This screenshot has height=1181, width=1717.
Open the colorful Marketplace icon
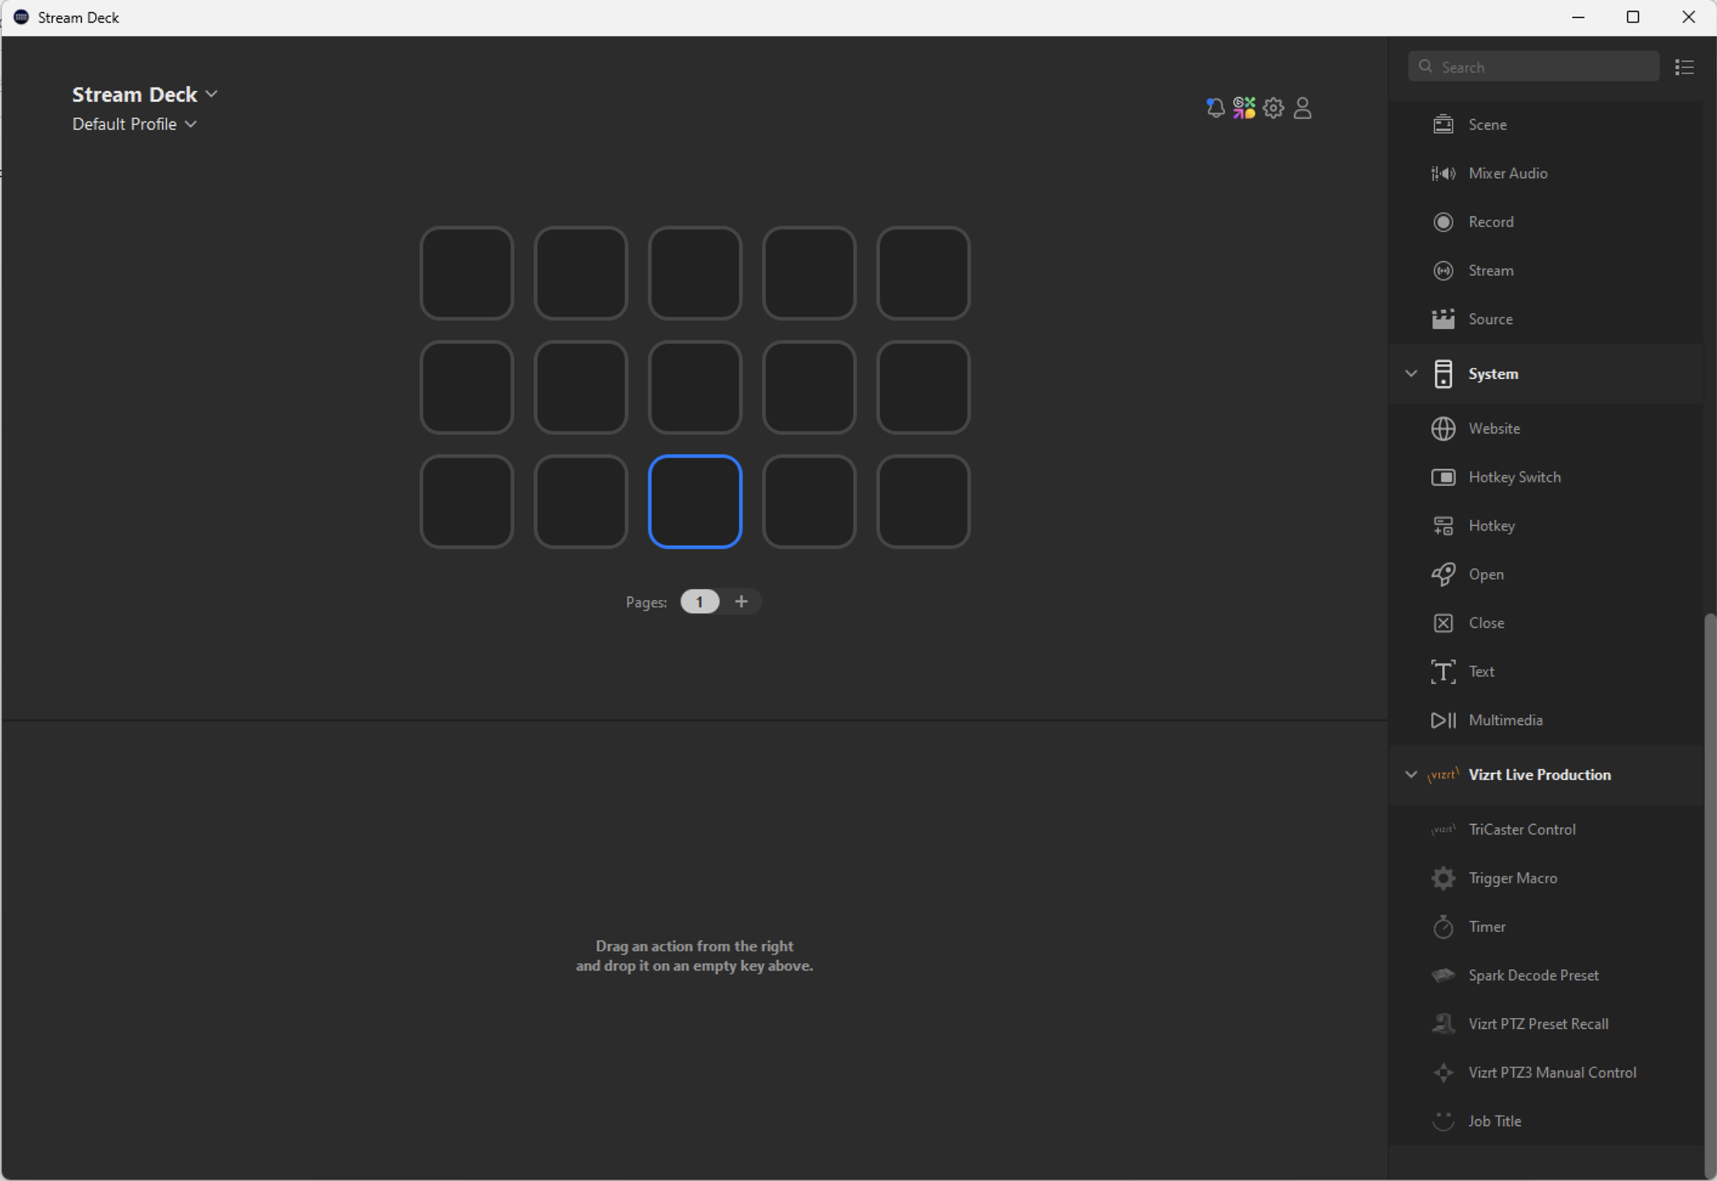pyautogui.click(x=1244, y=107)
